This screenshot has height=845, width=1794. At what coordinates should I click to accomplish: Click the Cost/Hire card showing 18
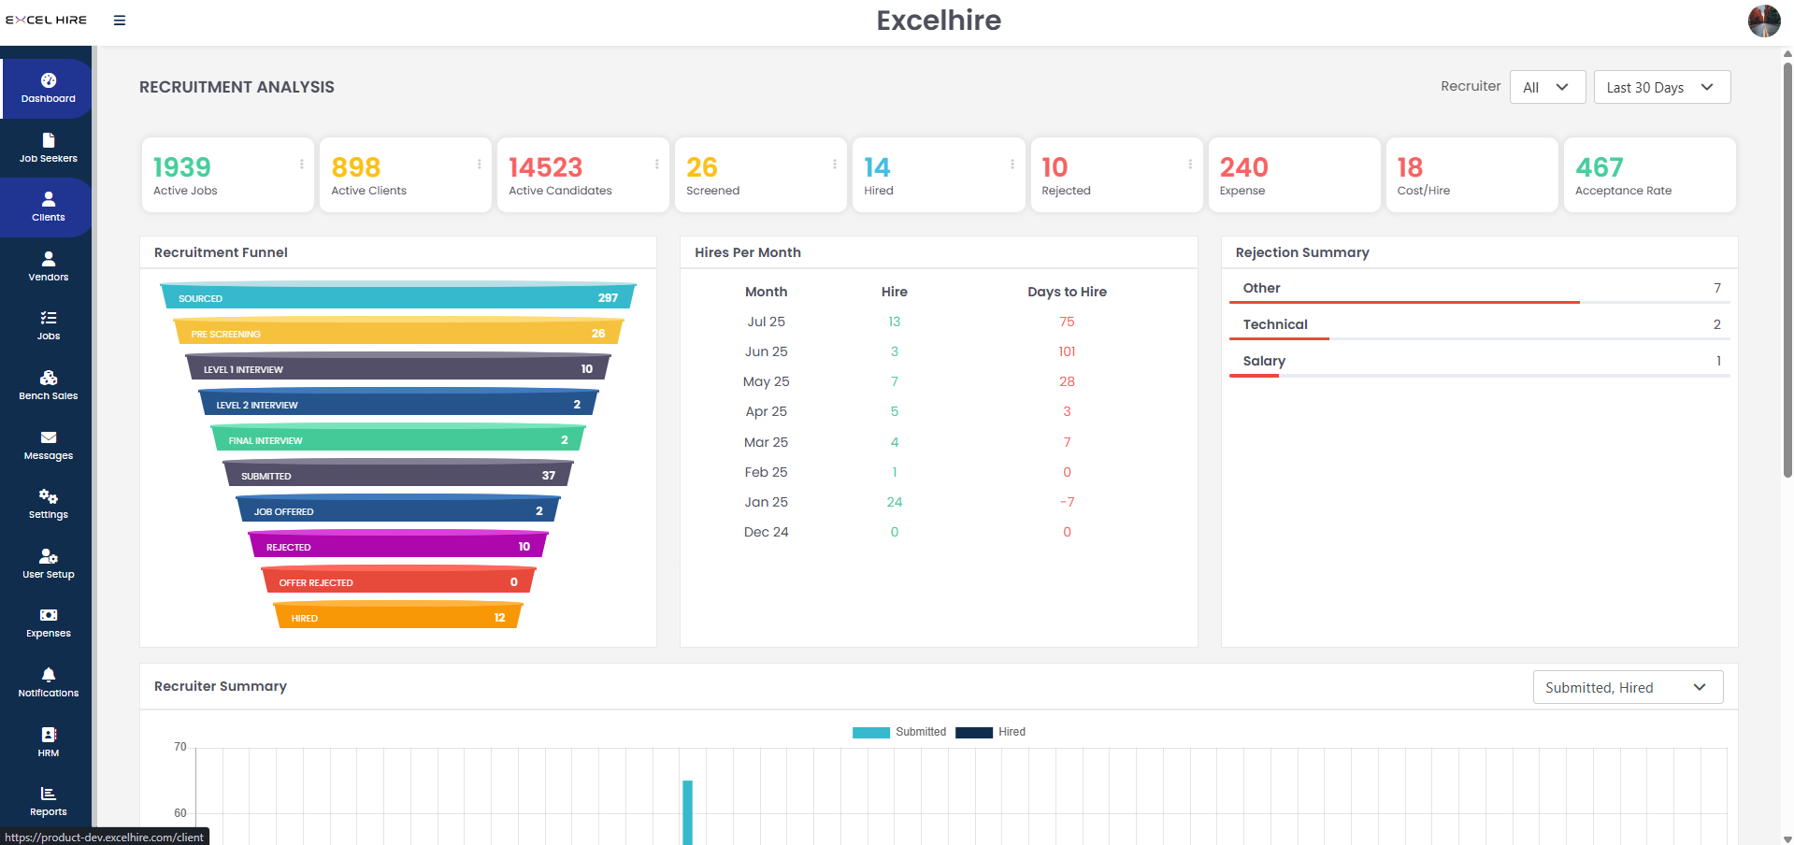(x=1471, y=175)
